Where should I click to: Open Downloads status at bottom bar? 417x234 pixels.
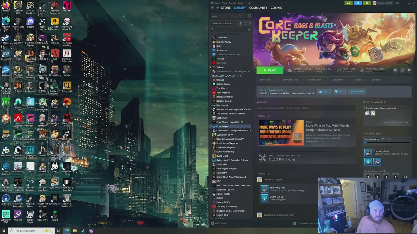[305, 223]
